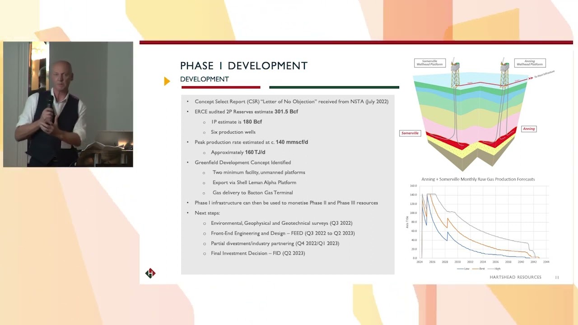
Task: Click the 'High' legend entry
Action: pos(494,269)
